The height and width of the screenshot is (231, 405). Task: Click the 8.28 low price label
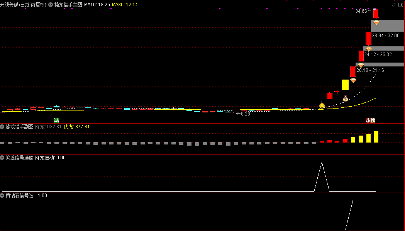[x=246, y=114]
